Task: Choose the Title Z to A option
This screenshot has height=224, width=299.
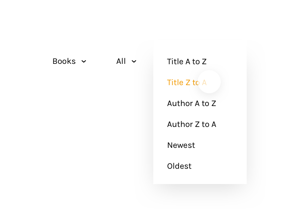Action: tap(187, 83)
